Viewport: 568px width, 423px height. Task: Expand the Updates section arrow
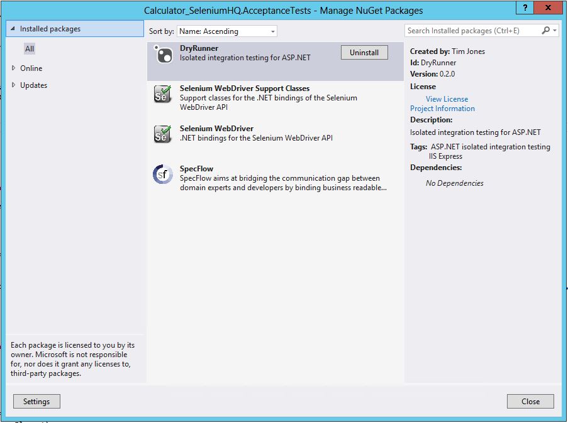pyautogui.click(x=13, y=85)
